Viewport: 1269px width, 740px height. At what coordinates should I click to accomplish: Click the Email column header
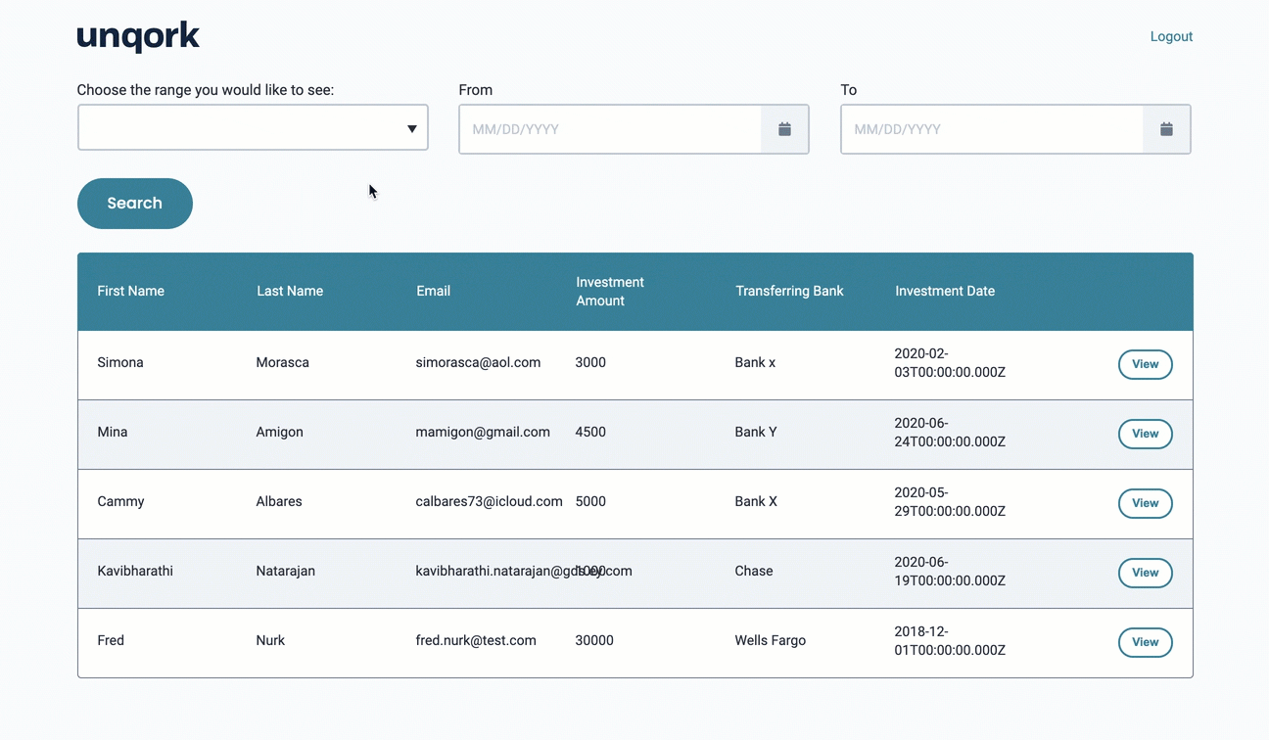[434, 291]
